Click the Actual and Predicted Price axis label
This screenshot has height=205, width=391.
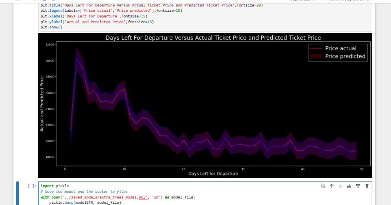[x=41, y=104]
